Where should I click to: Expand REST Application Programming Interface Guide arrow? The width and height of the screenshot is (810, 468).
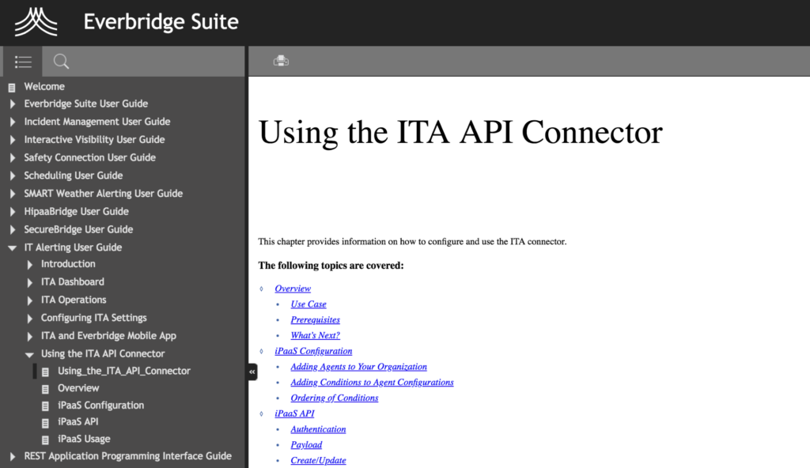pyautogui.click(x=13, y=457)
